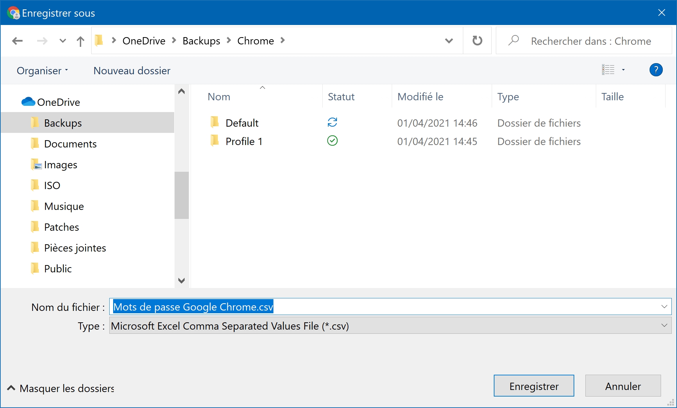Expand the address bar path dropdown
The width and height of the screenshot is (677, 408).
coord(449,41)
